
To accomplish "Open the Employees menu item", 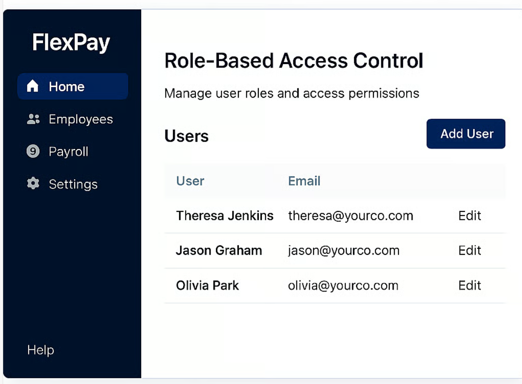I will pos(81,119).
